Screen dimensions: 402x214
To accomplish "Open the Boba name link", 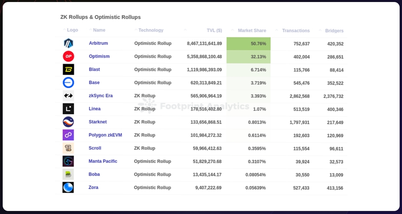I will pos(94,174).
